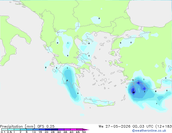The width and height of the screenshot is (172, 133).
Task: Click the legend label '35'
Action: [x=65, y=132]
